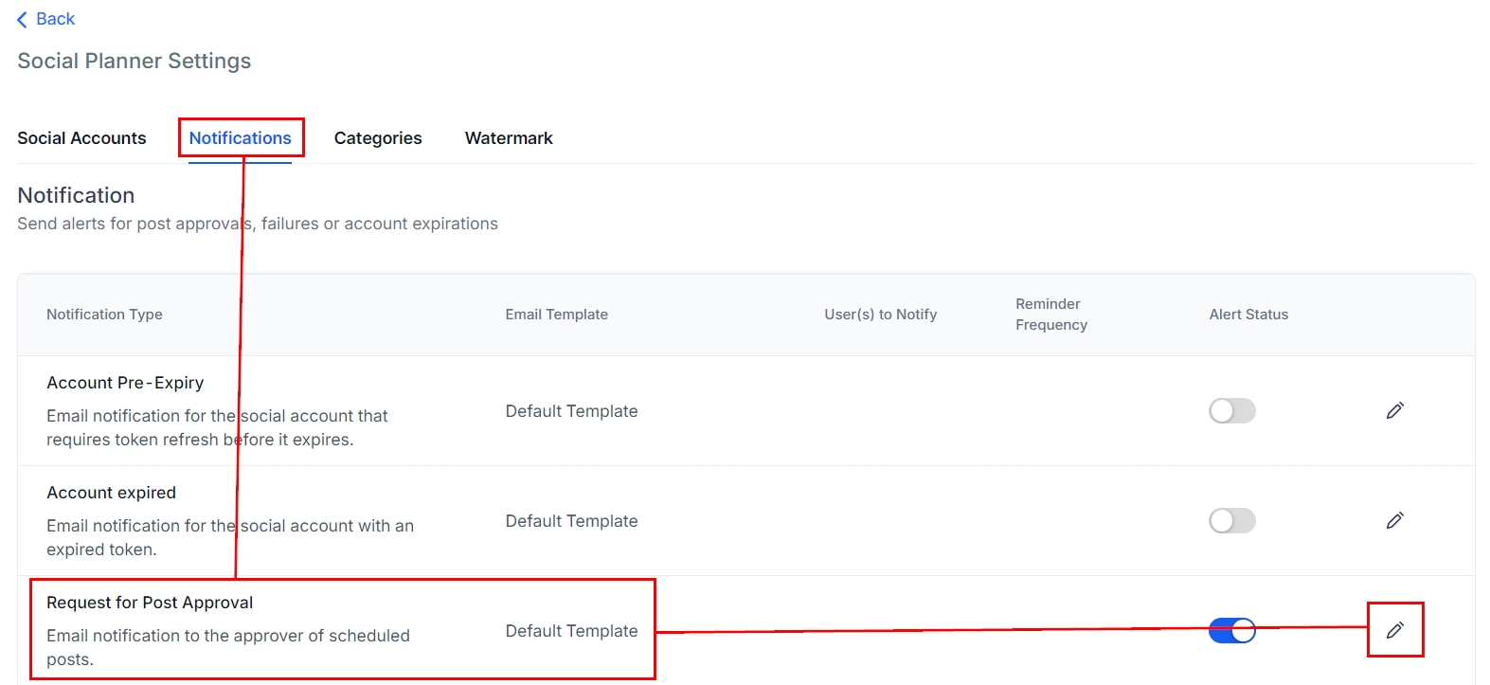Click the Alert Status column header
1490x685 pixels.
click(x=1248, y=315)
